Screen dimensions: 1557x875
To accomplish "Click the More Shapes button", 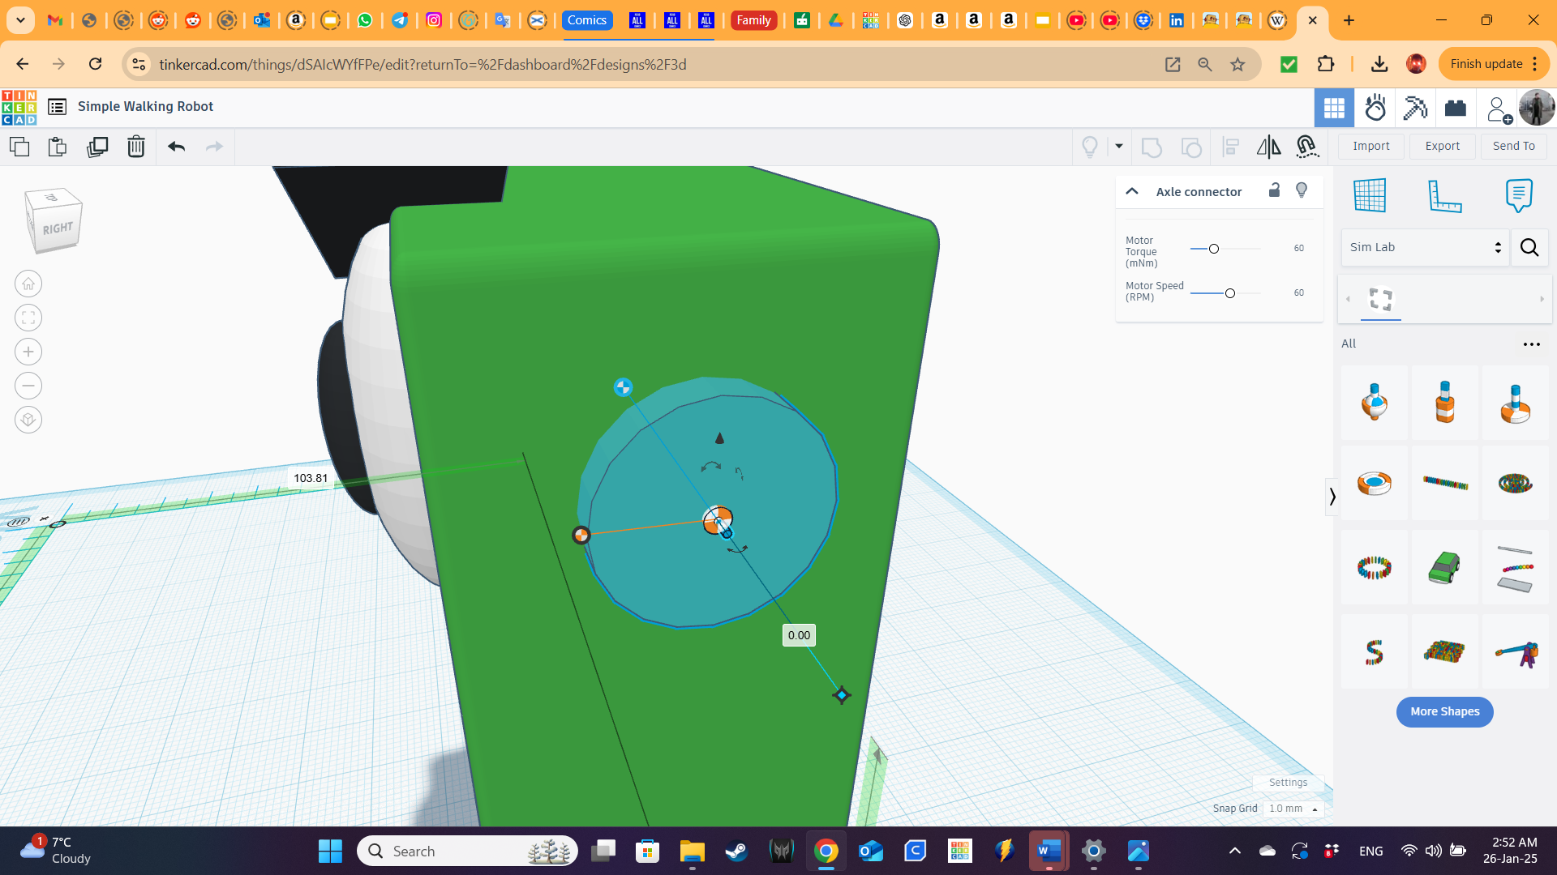I will (1444, 711).
